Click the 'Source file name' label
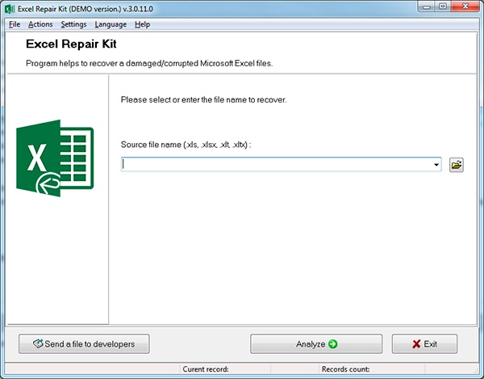The width and height of the screenshot is (484, 379). 186,145
